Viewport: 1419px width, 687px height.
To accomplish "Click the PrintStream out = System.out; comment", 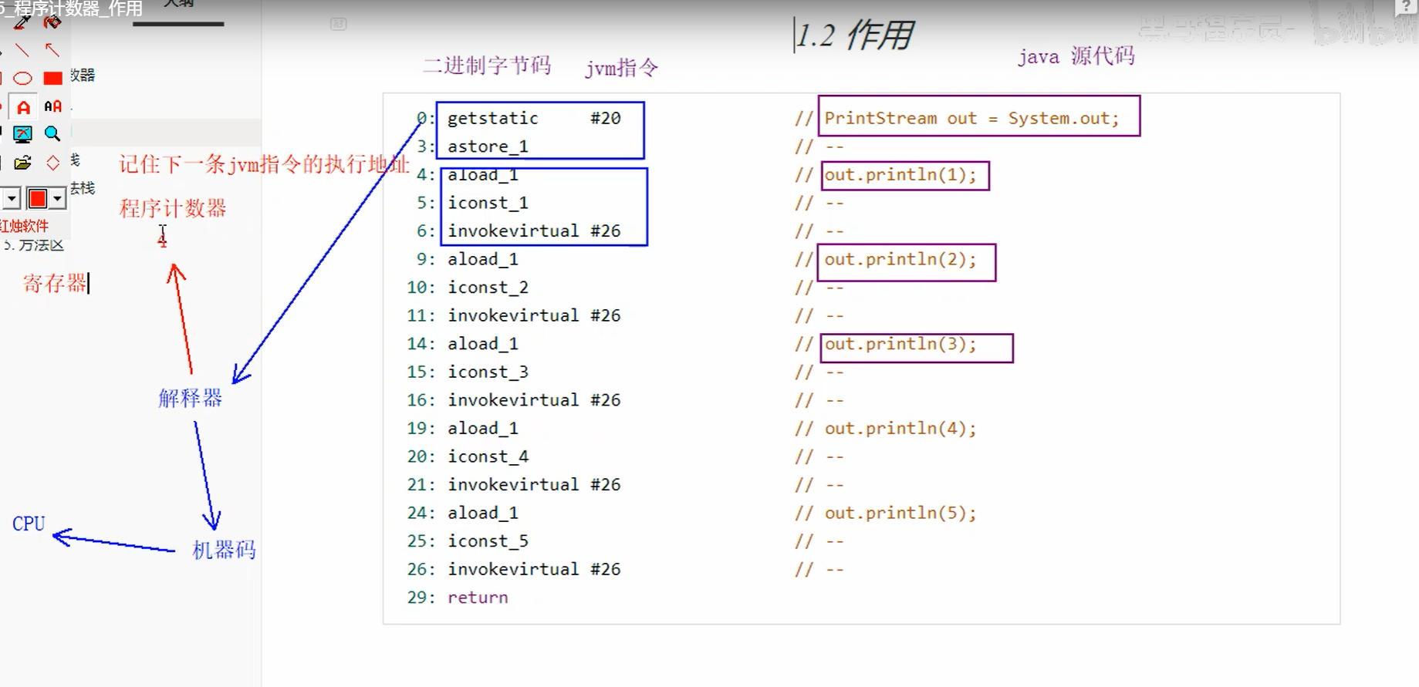I will [971, 118].
